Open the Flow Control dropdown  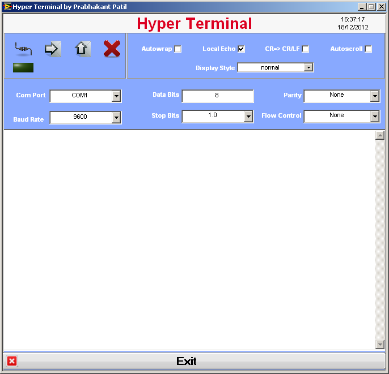tap(375, 116)
